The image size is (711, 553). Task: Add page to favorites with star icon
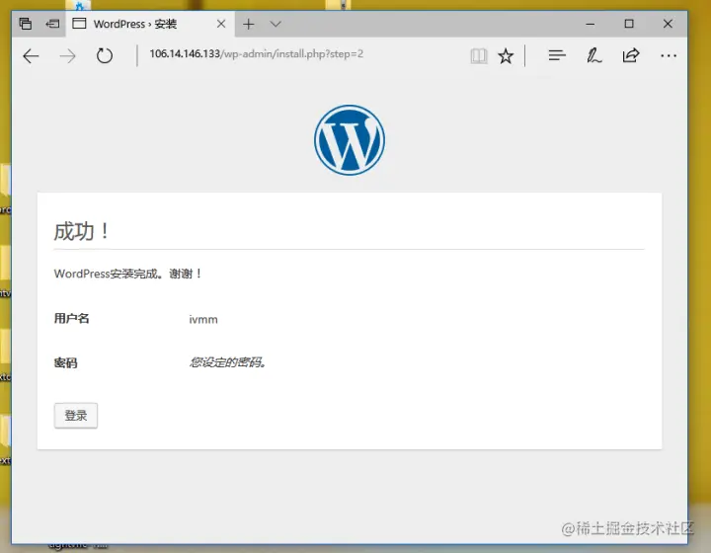506,56
